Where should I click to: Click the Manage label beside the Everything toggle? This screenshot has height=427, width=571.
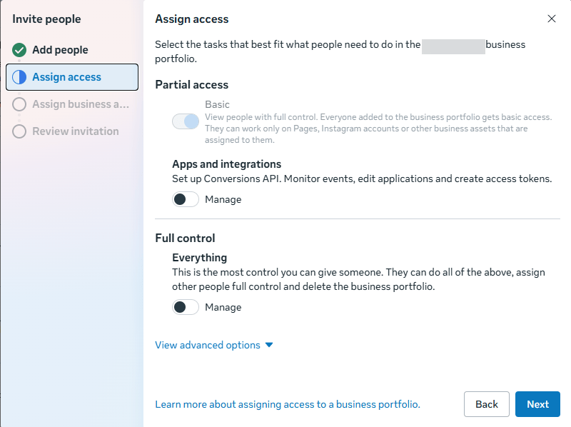[223, 306]
